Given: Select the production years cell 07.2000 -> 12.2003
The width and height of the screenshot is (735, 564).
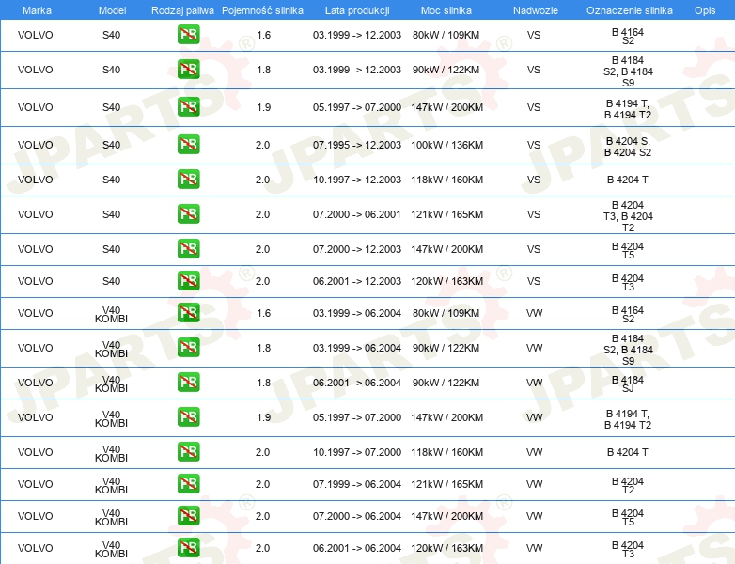Looking at the screenshot, I should [x=357, y=249].
